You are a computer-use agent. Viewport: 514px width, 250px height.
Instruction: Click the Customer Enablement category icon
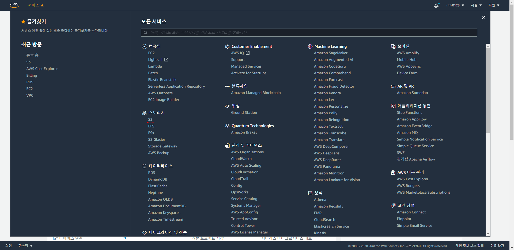click(x=227, y=46)
